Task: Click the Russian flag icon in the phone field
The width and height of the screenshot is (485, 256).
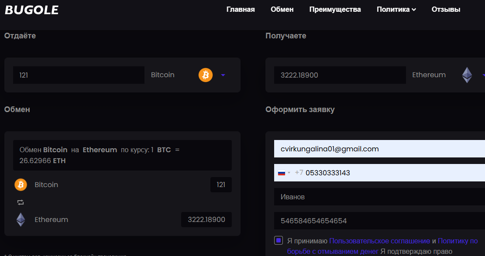Action: tap(282, 173)
